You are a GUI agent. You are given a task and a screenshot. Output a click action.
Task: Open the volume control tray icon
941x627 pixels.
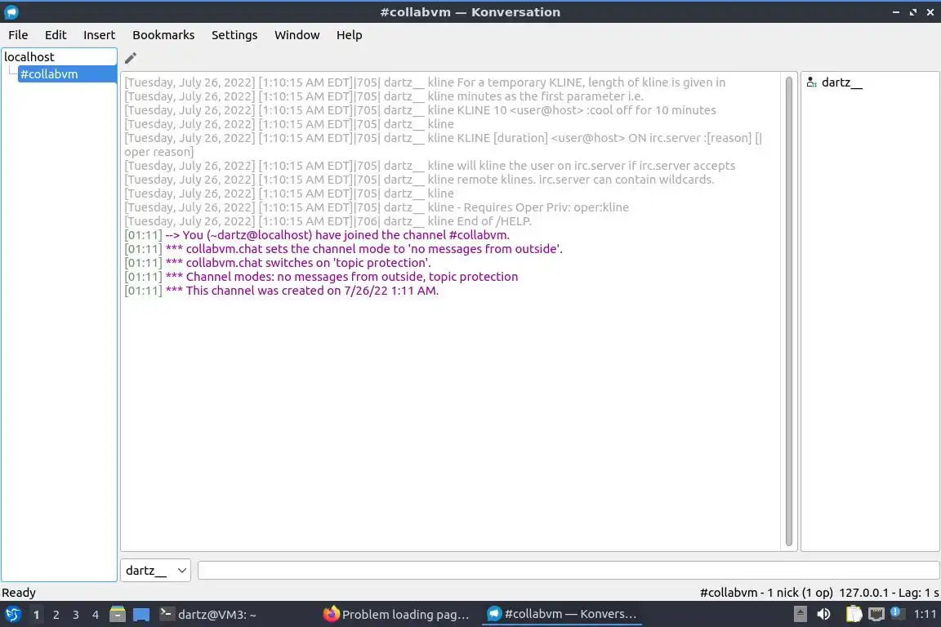(x=824, y=614)
